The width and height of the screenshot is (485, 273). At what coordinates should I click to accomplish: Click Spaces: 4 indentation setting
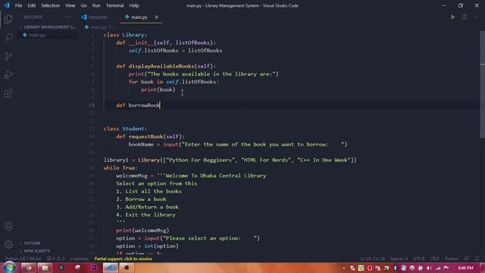[399, 259]
